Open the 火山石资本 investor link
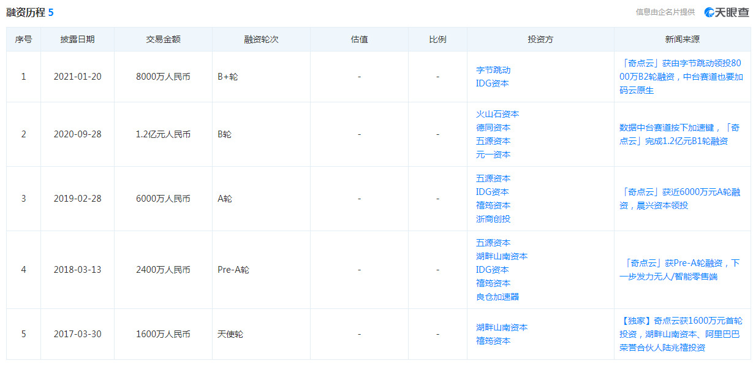This screenshot has height=366, width=753. click(498, 114)
